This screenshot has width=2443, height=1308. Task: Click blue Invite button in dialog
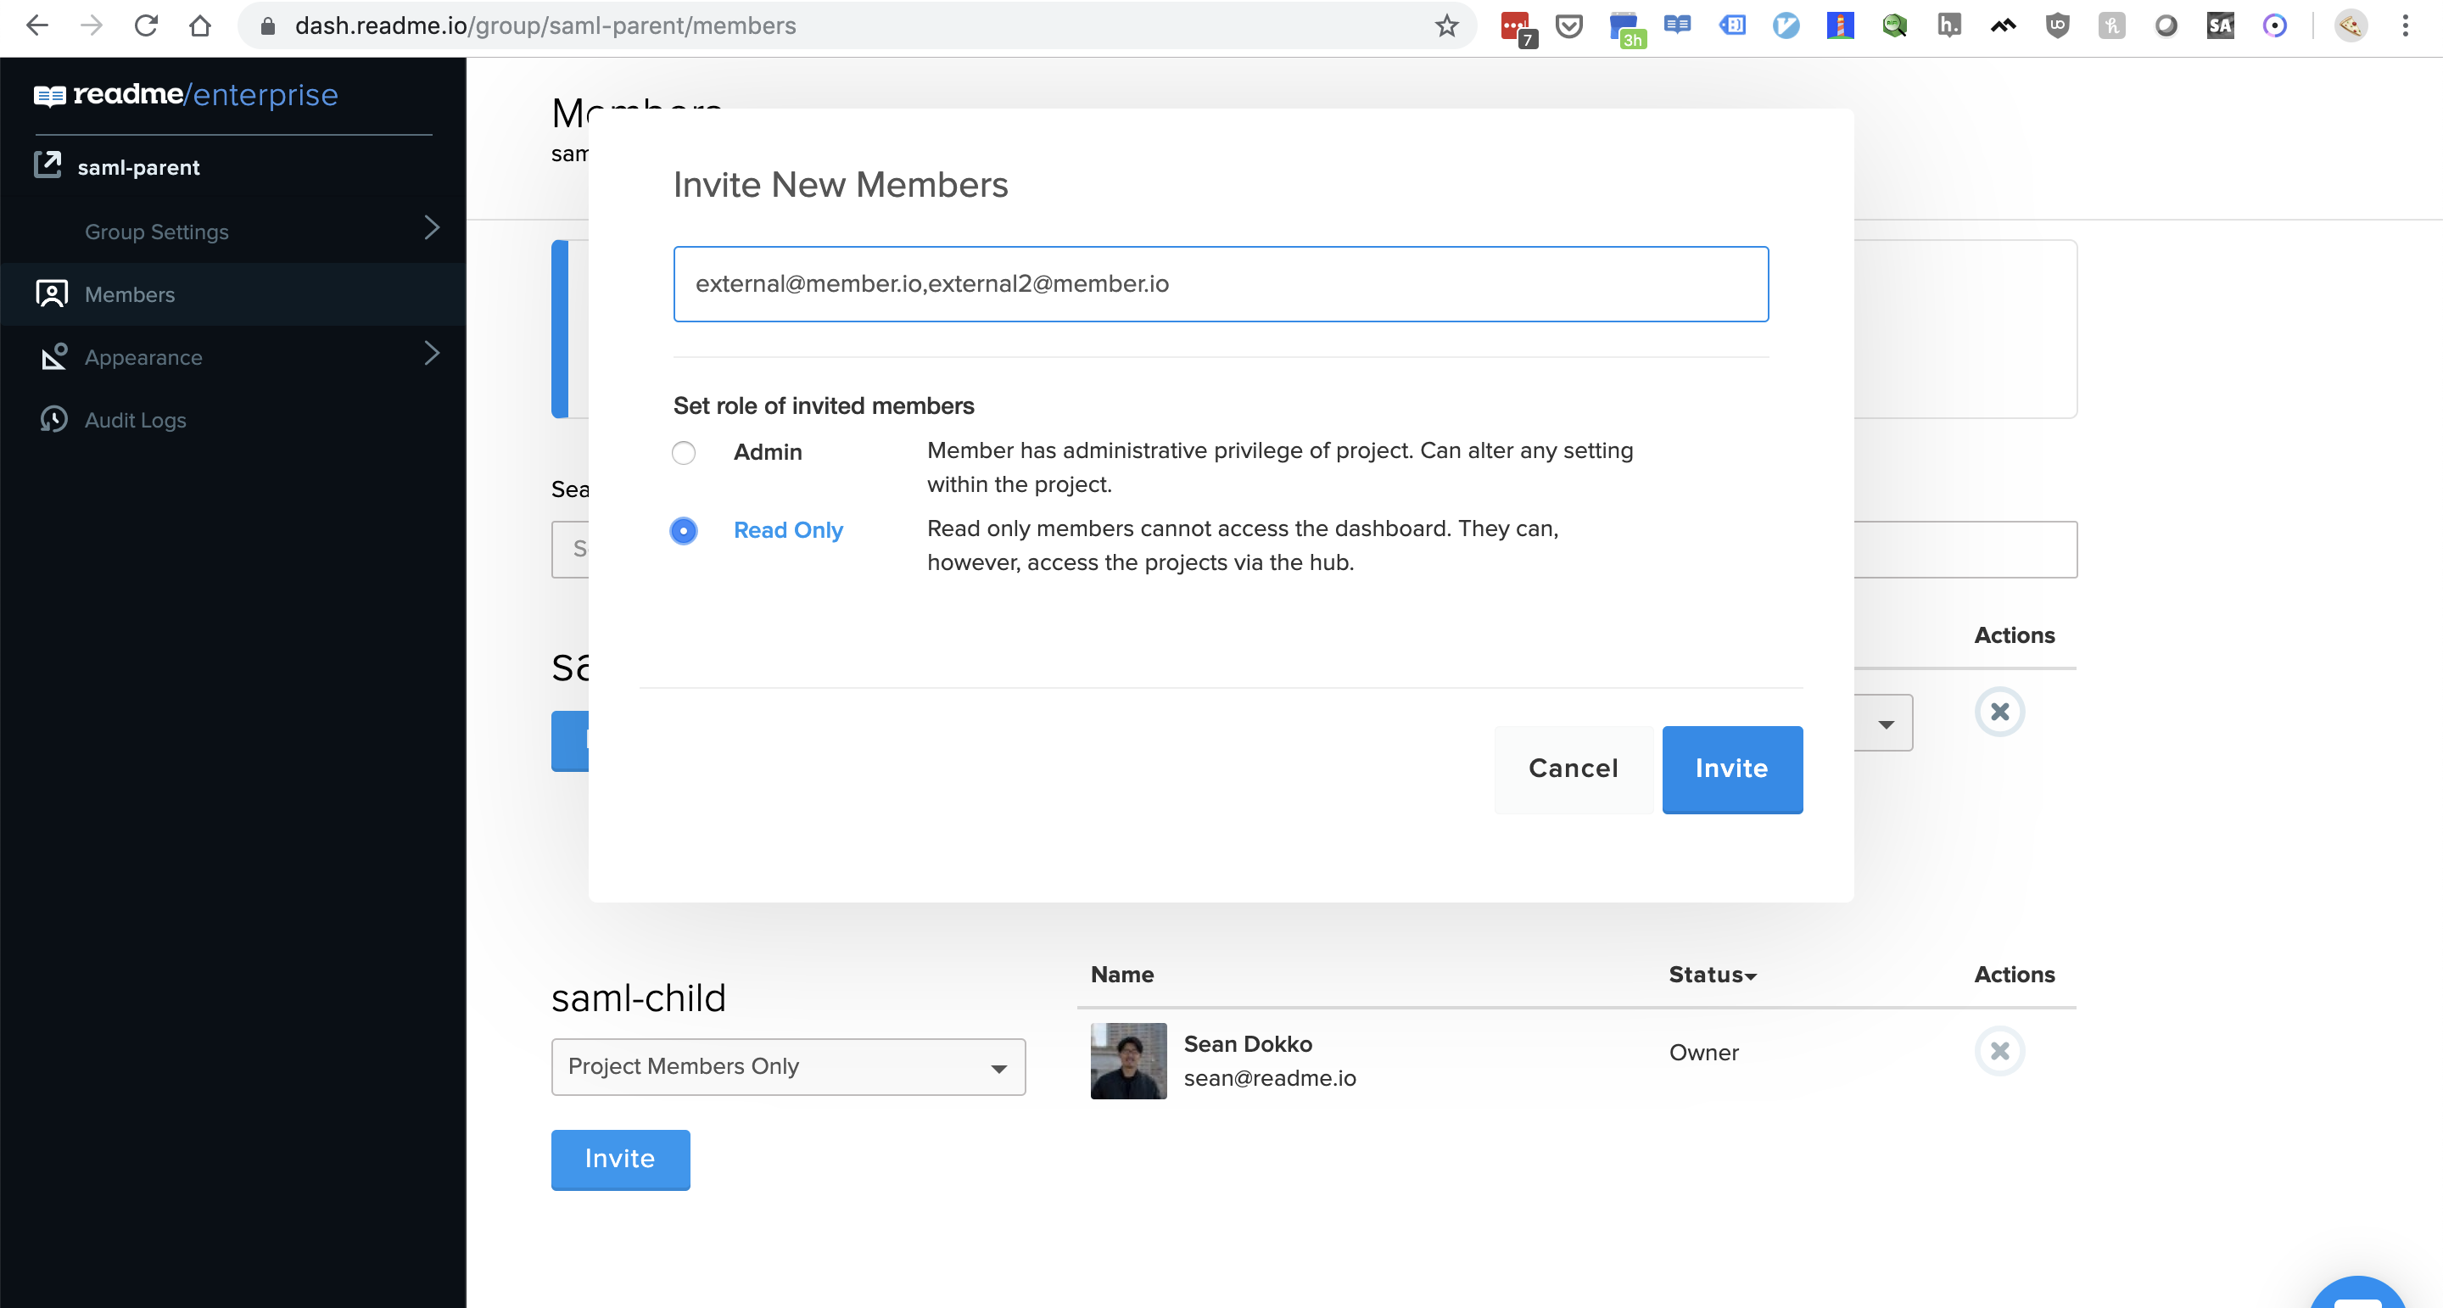(1730, 769)
